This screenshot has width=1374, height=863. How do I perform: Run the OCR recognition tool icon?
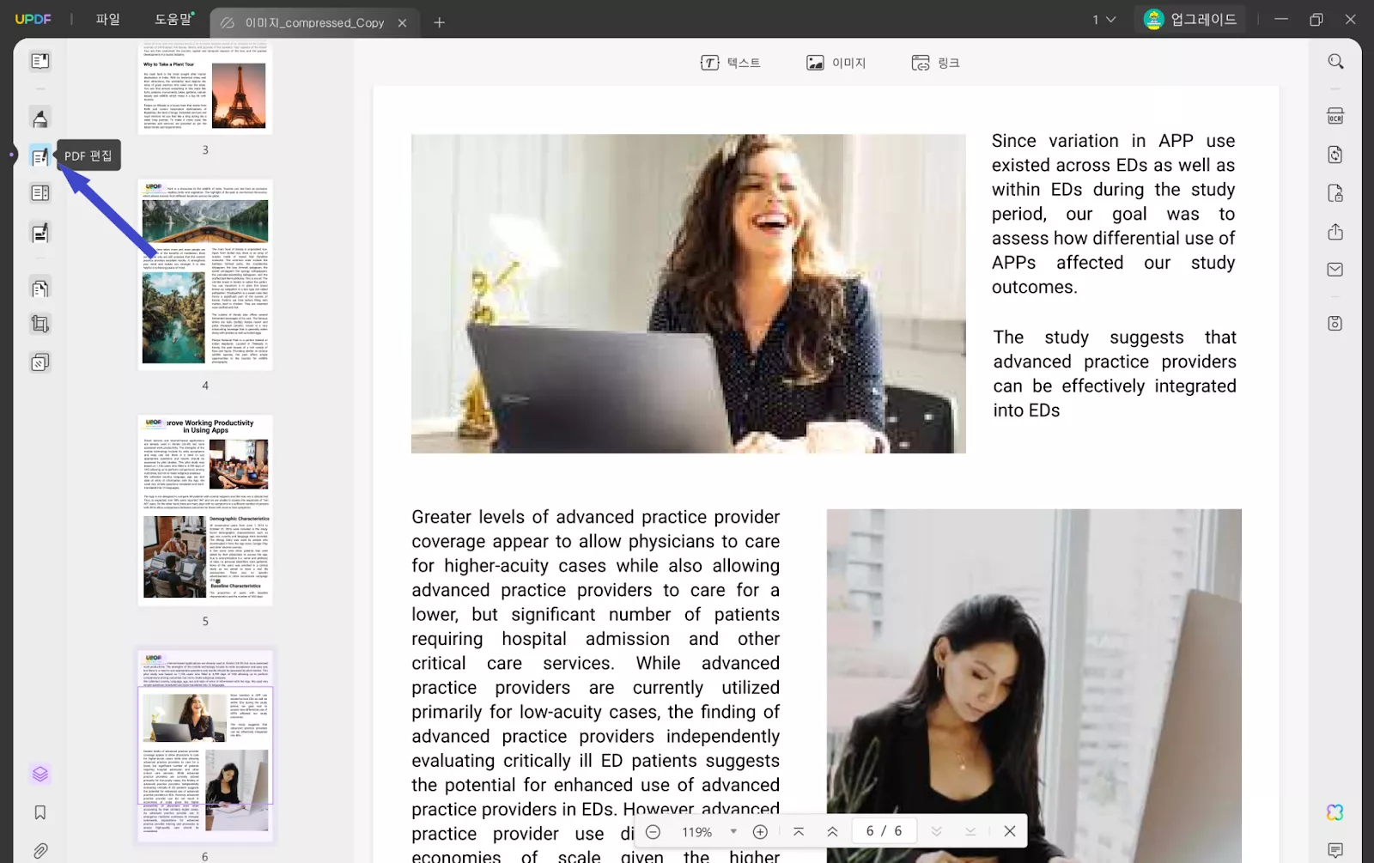(x=1335, y=116)
